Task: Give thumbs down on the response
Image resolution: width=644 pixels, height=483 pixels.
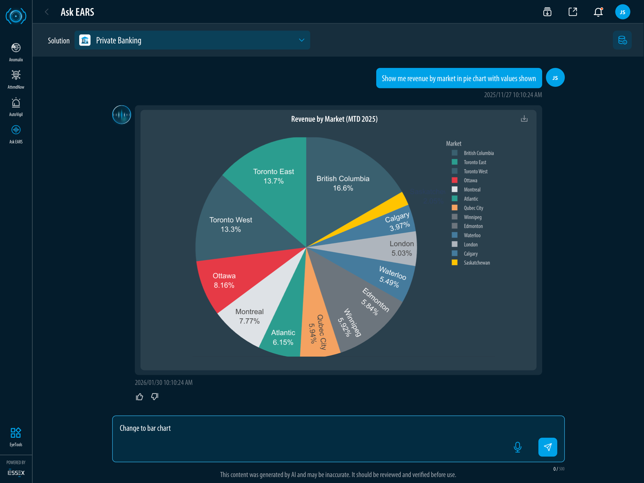Action: [155, 397]
